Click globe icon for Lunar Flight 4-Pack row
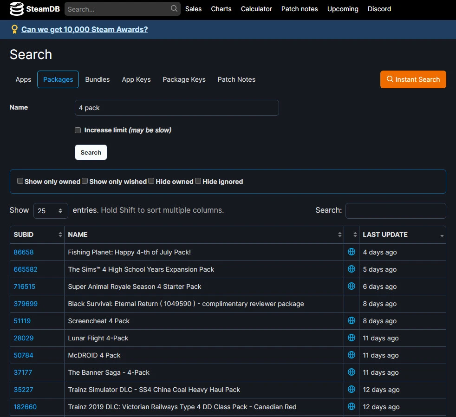The height and width of the screenshot is (417, 456). pyautogui.click(x=352, y=338)
